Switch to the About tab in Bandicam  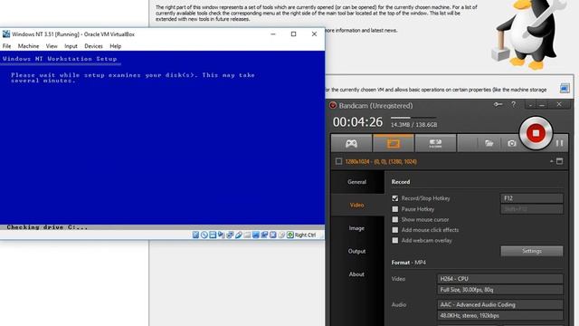[356, 274]
